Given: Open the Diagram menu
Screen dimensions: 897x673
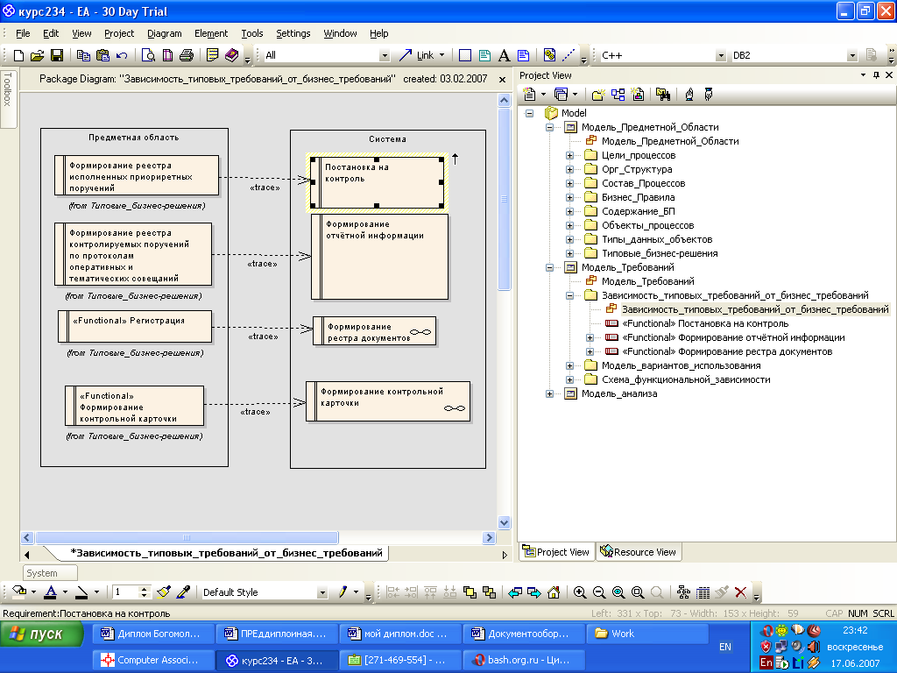Looking at the screenshot, I should (x=164, y=33).
